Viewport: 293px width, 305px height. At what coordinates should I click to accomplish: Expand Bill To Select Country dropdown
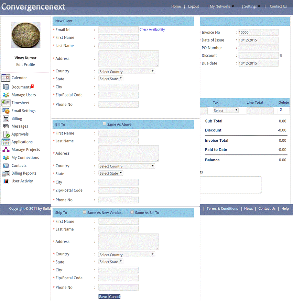[x=127, y=166]
